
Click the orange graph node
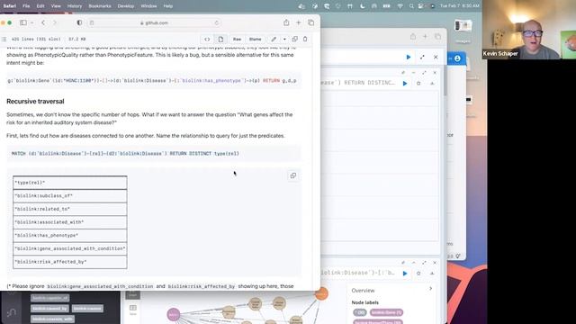(x=321, y=293)
